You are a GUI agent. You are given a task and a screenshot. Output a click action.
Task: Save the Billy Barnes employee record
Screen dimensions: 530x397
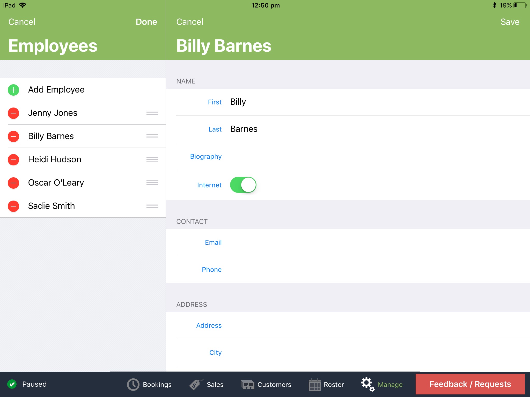pos(509,22)
